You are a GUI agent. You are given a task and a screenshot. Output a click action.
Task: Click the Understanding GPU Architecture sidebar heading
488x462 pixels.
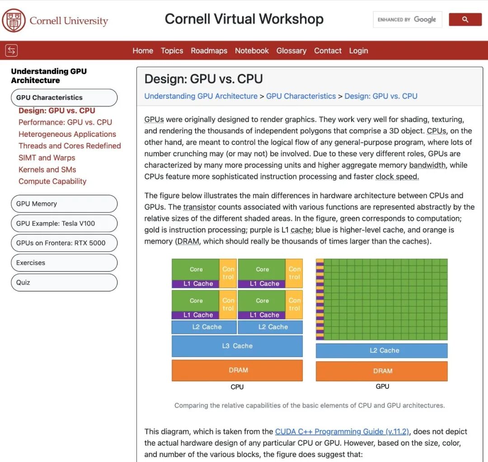49,75
